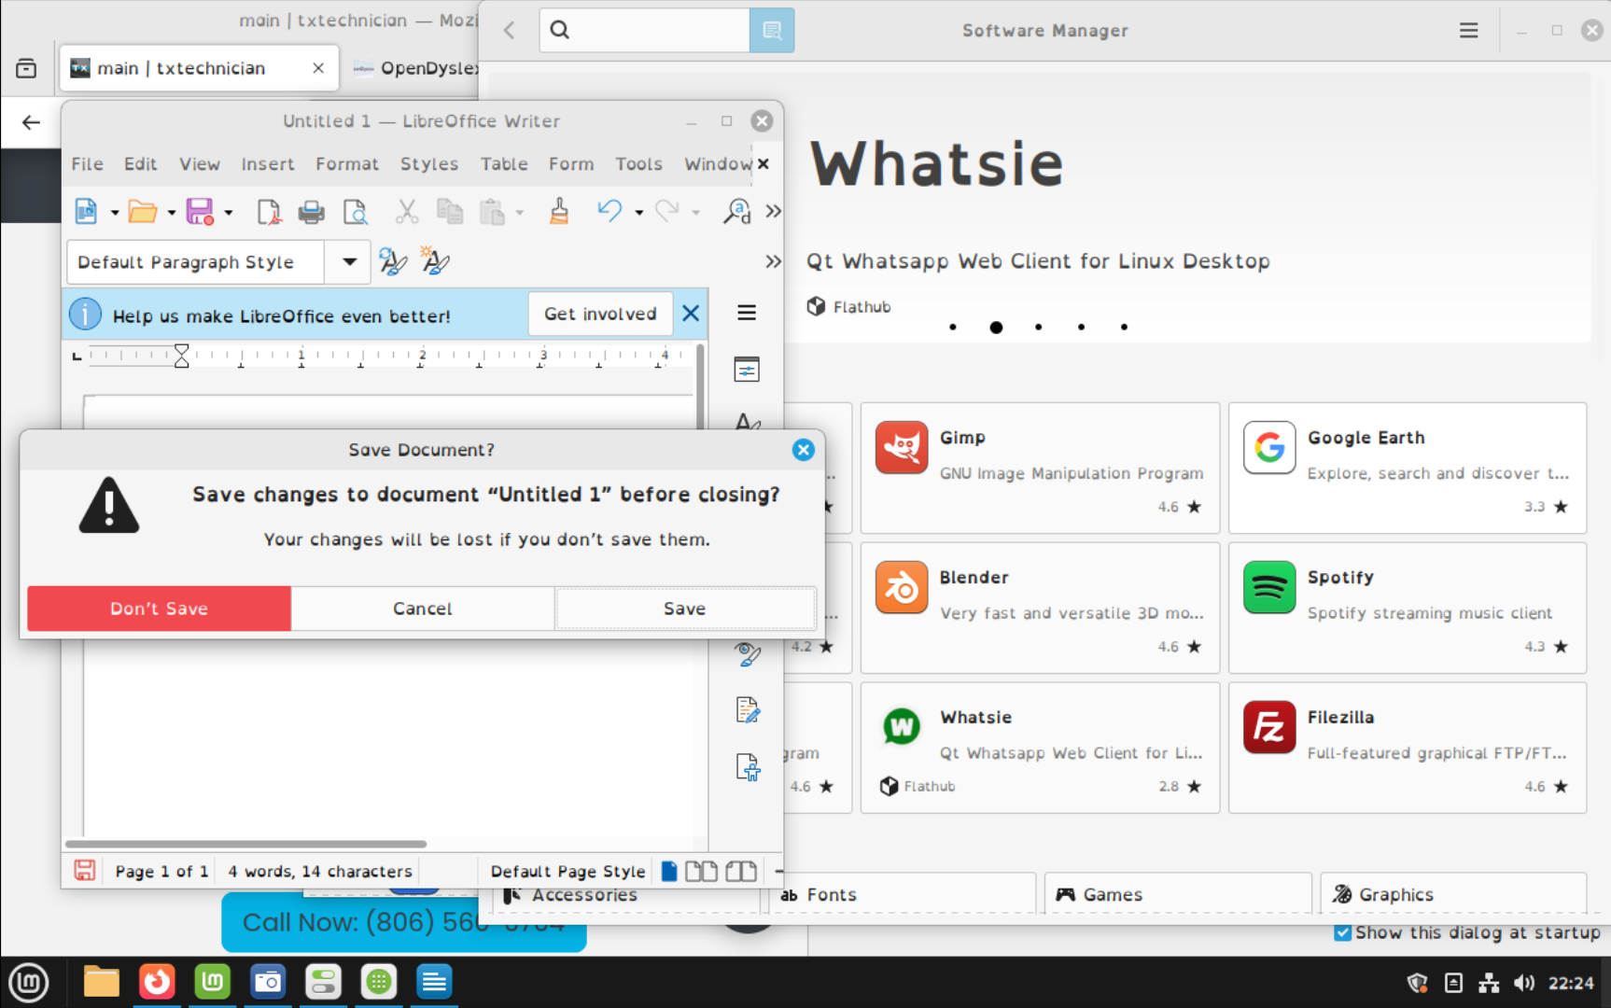Open the Fonts category in Software Manager

click(x=903, y=894)
